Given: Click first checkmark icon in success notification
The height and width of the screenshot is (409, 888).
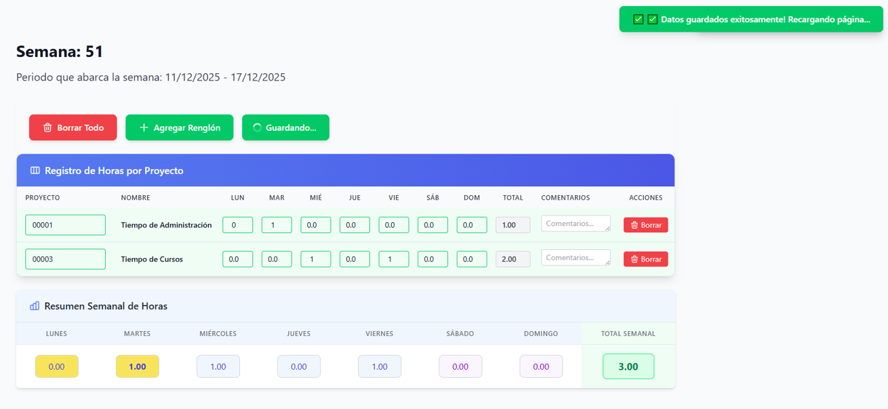Looking at the screenshot, I should (638, 20).
